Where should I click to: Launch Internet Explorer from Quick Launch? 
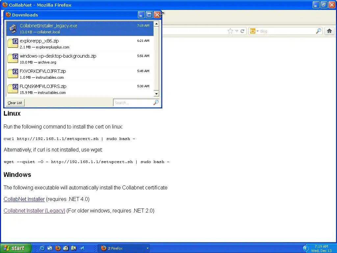point(42,248)
